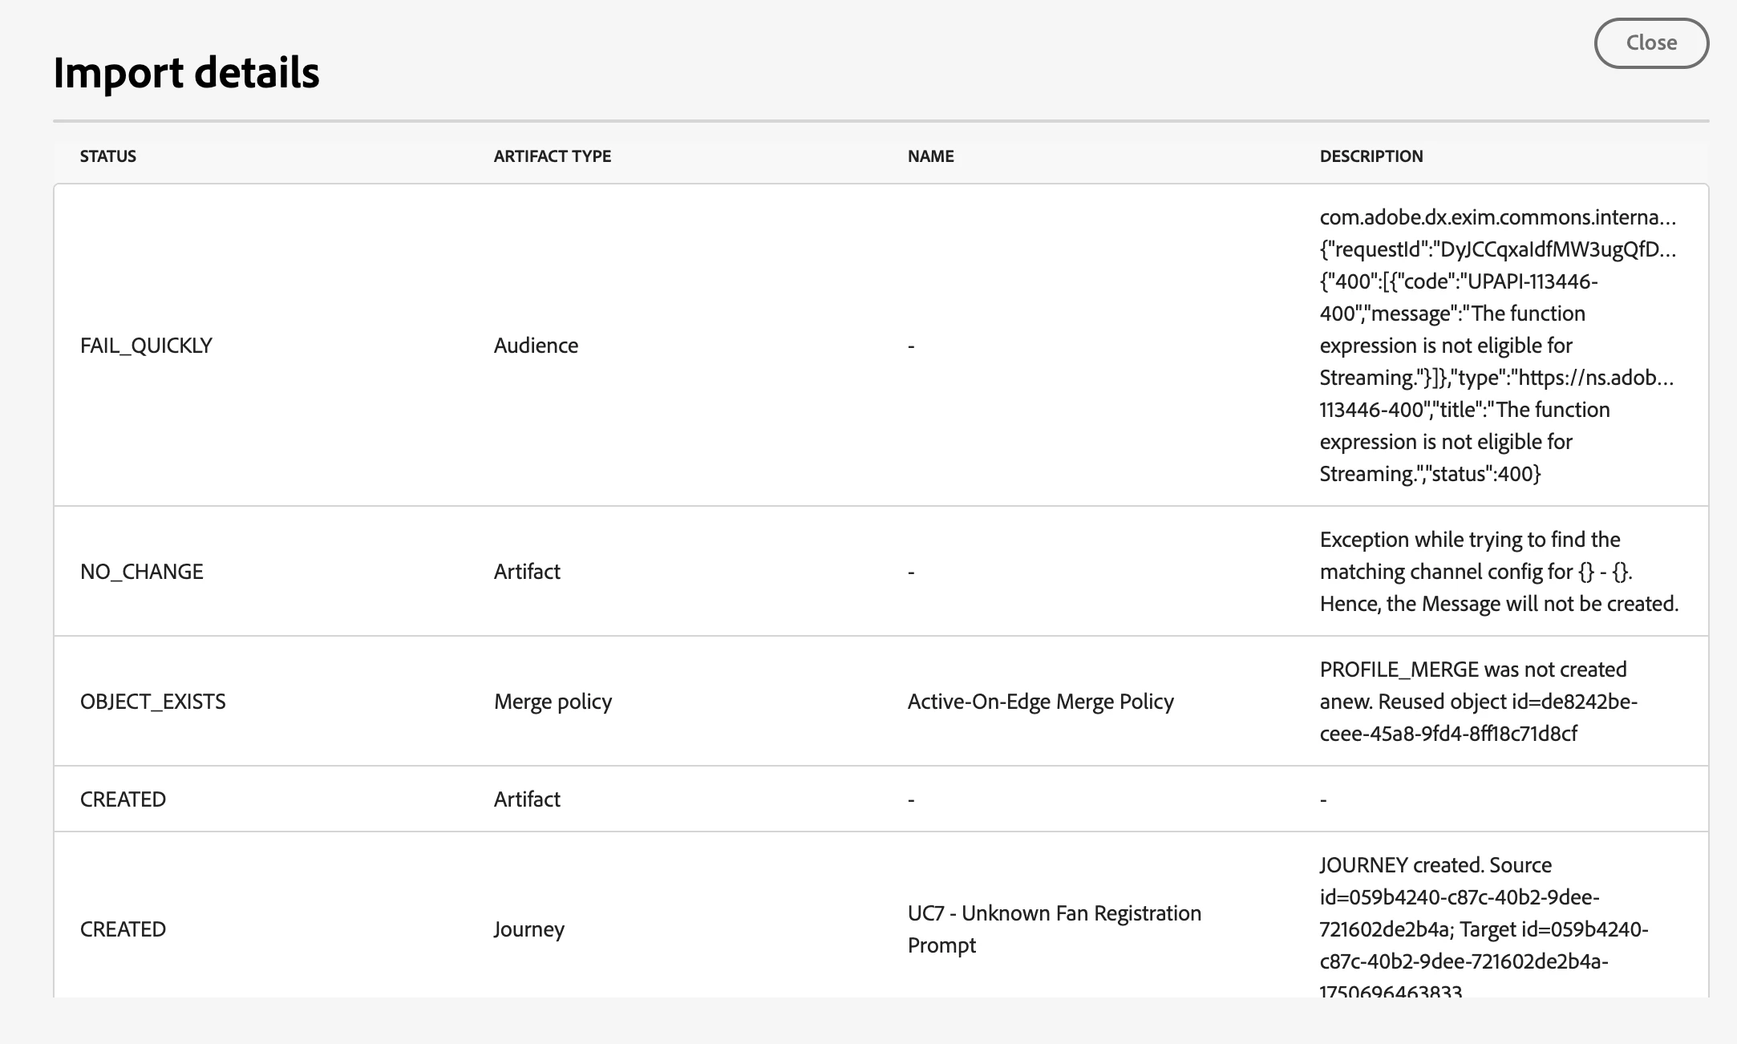Screen dimensions: 1737x1044
Task: Select Active-On-Edge Merge Policy name
Action: coord(1040,702)
